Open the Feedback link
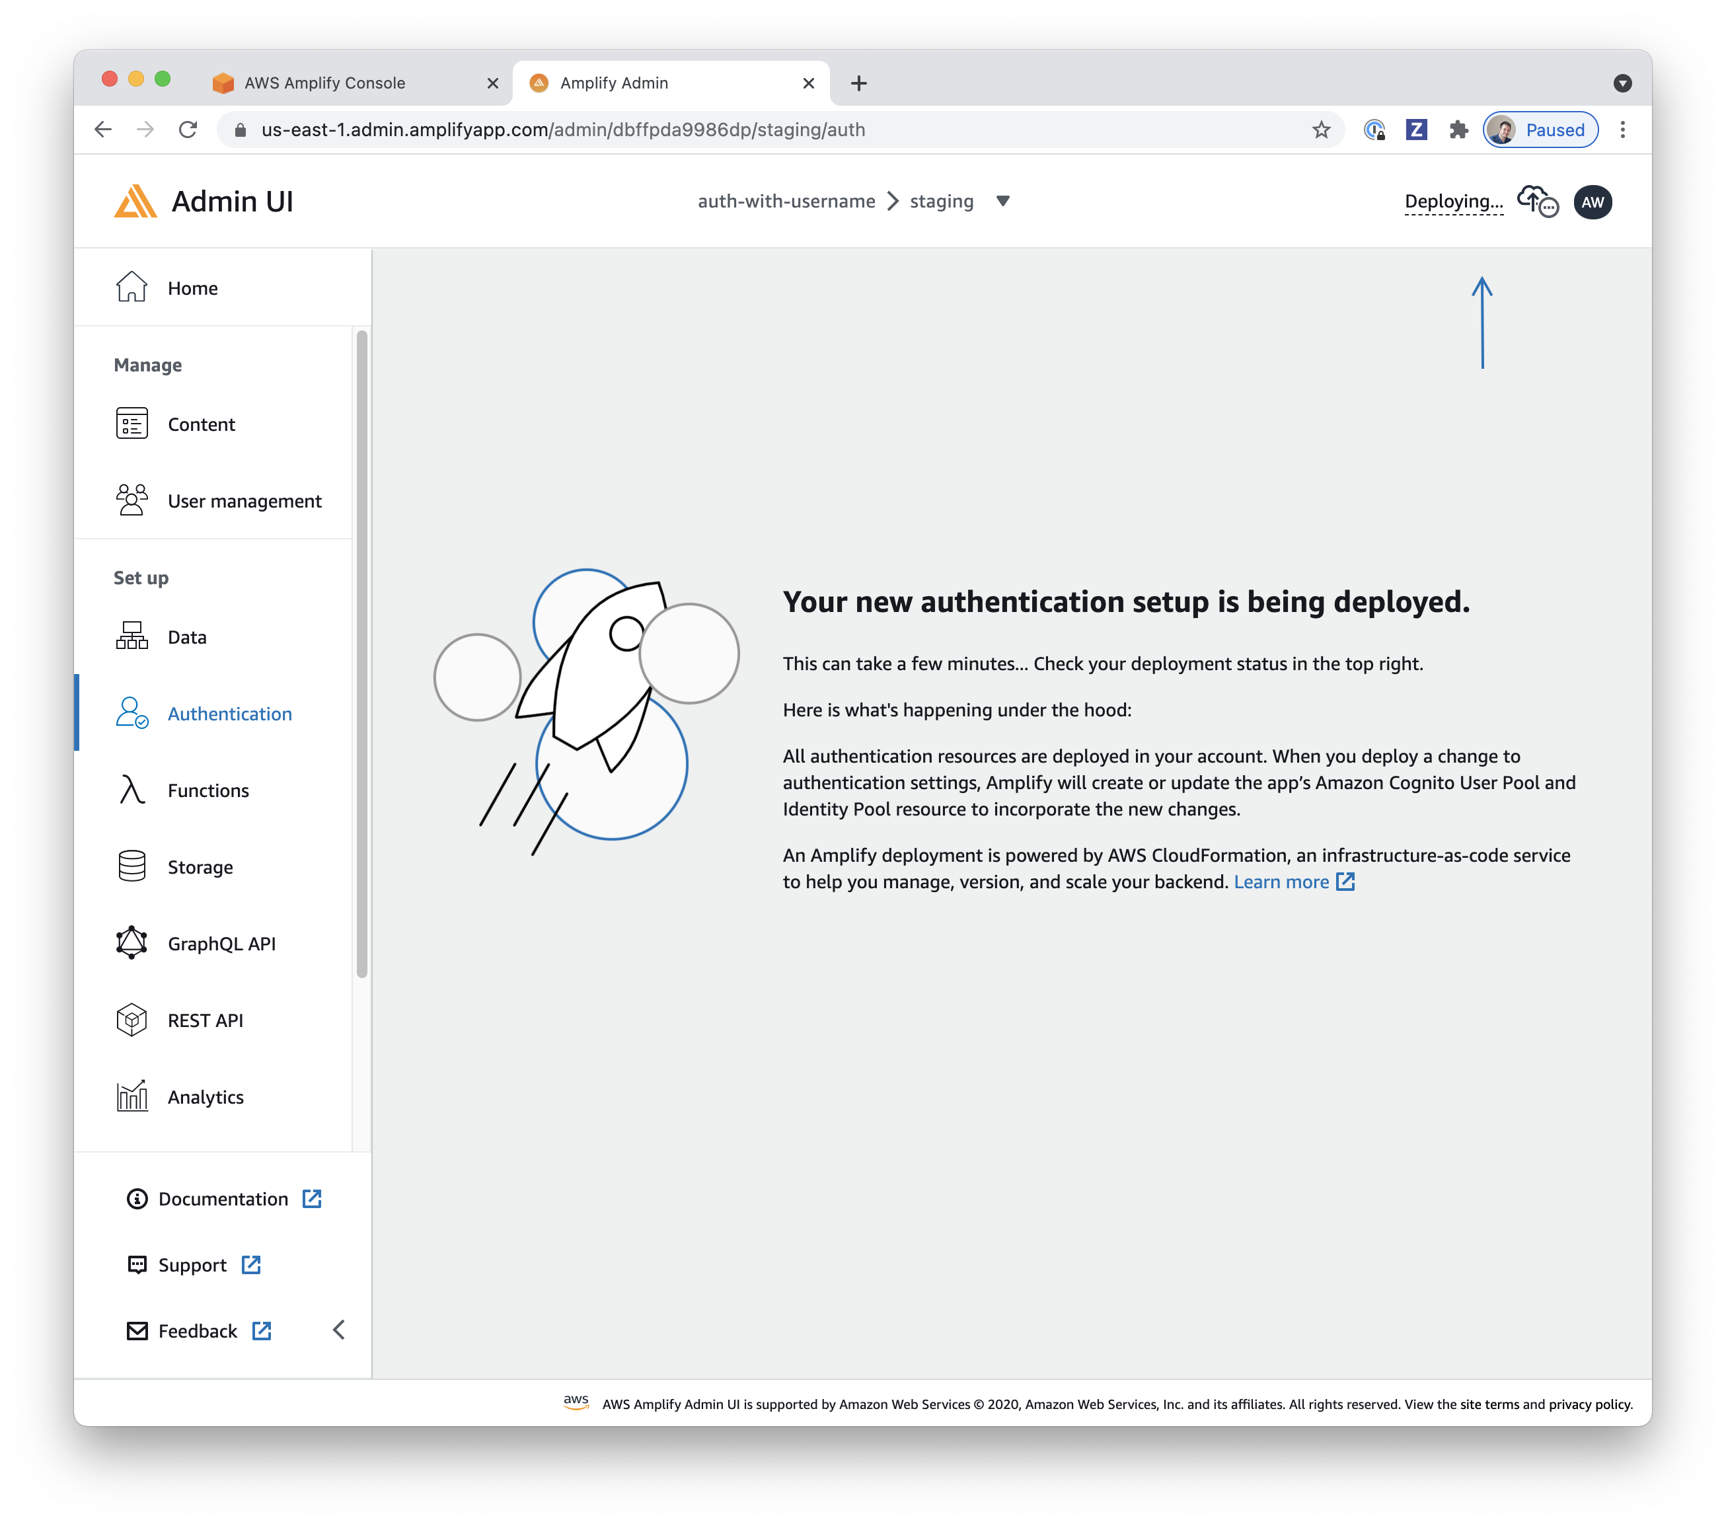Viewport: 1726px width, 1524px height. pos(198,1330)
